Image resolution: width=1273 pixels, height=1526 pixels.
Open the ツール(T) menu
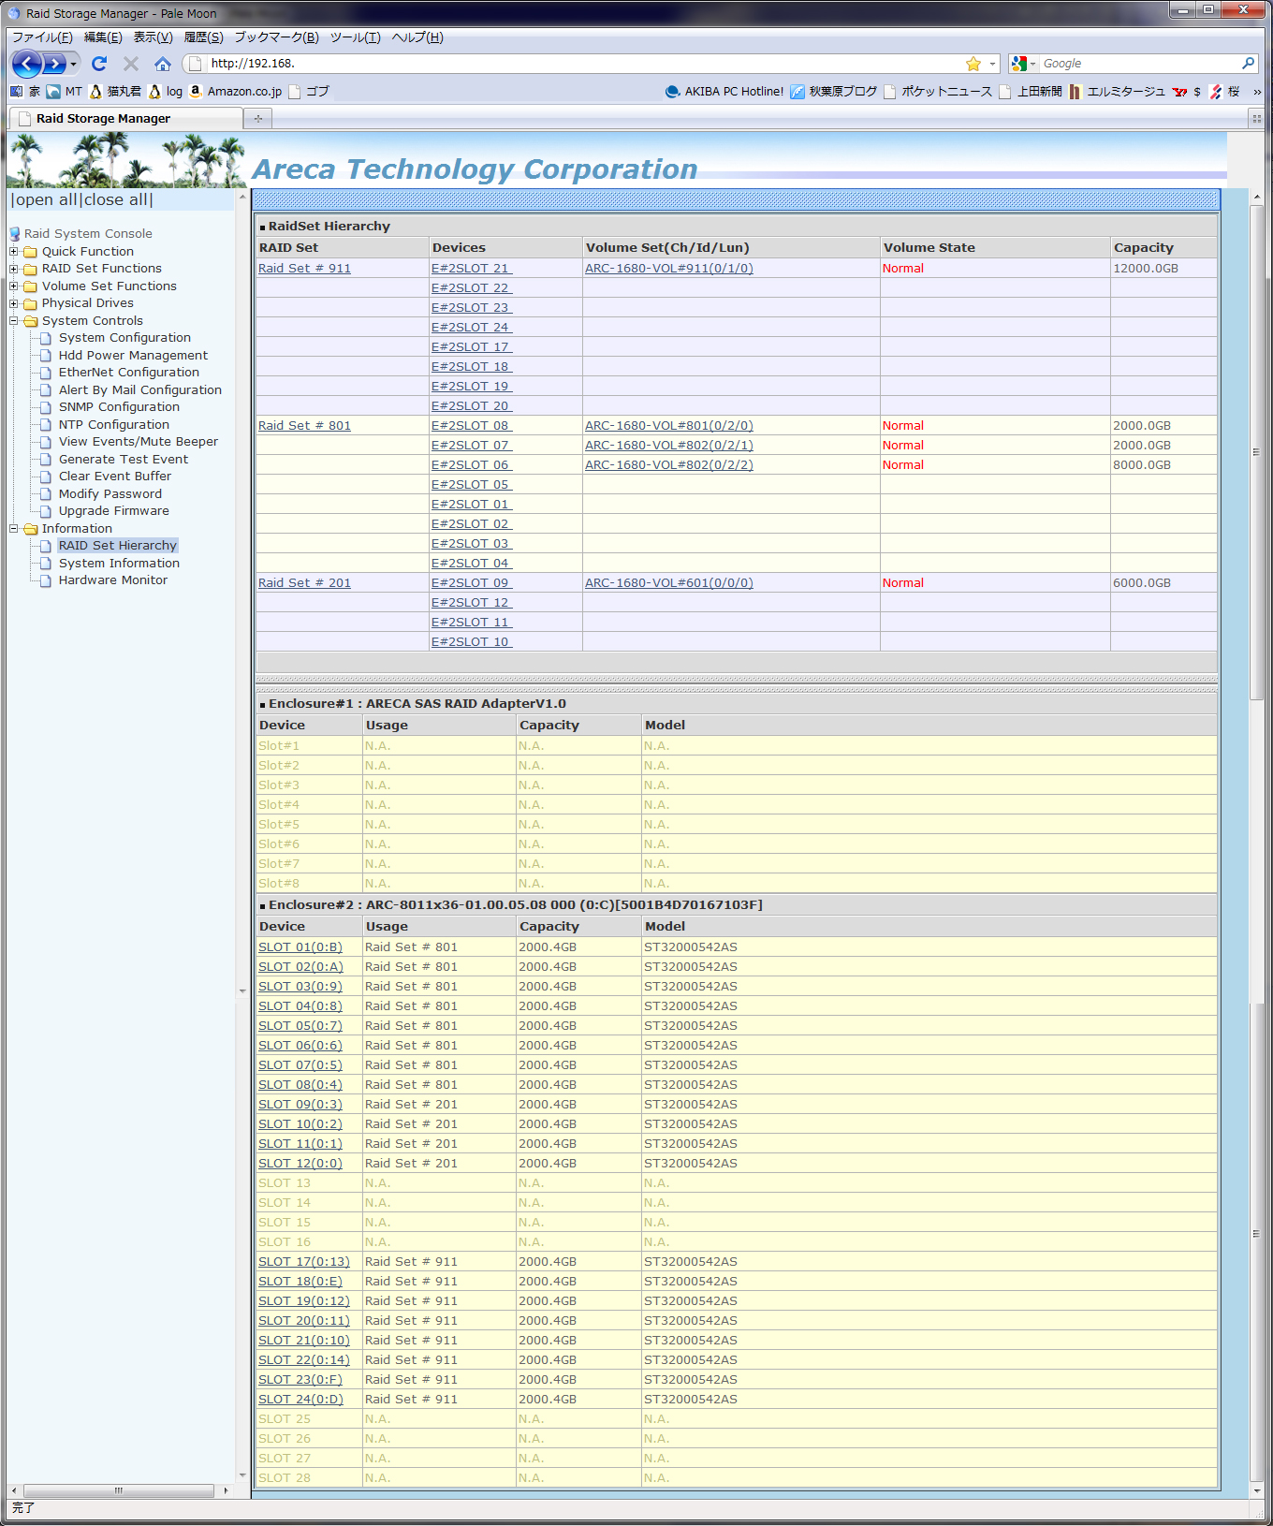click(355, 37)
